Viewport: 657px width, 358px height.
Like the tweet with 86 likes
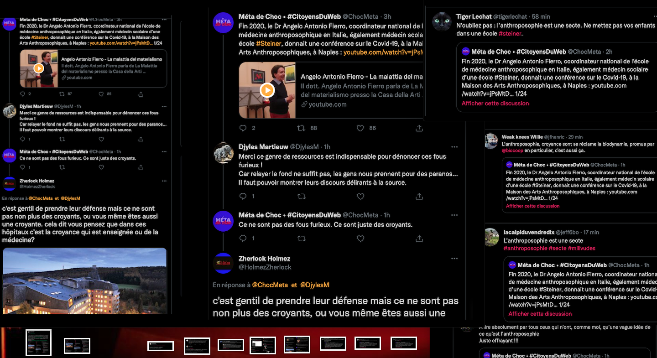(x=360, y=128)
